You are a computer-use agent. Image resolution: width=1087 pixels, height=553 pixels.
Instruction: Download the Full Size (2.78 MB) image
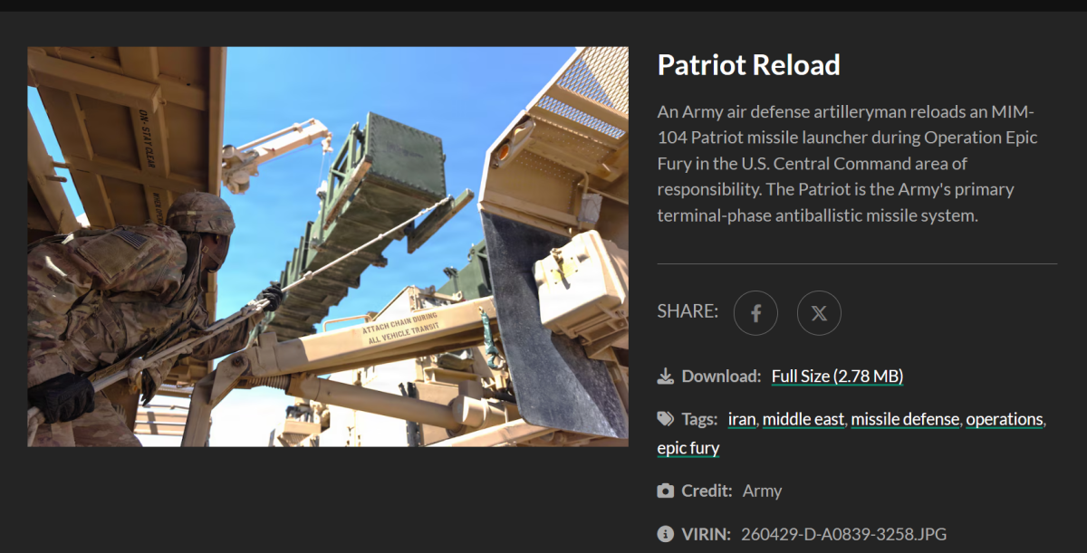tap(837, 376)
